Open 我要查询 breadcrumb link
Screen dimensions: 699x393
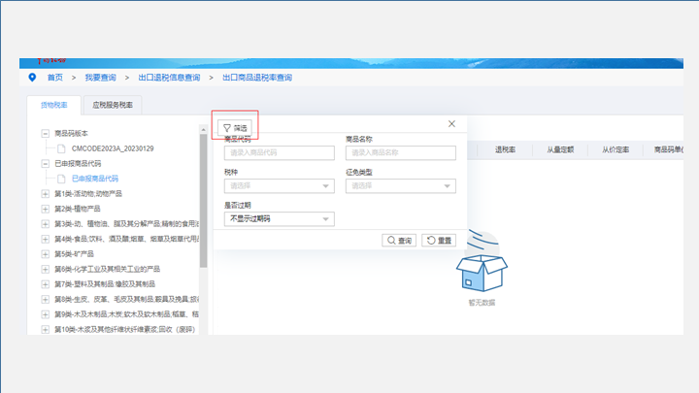point(100,78)
